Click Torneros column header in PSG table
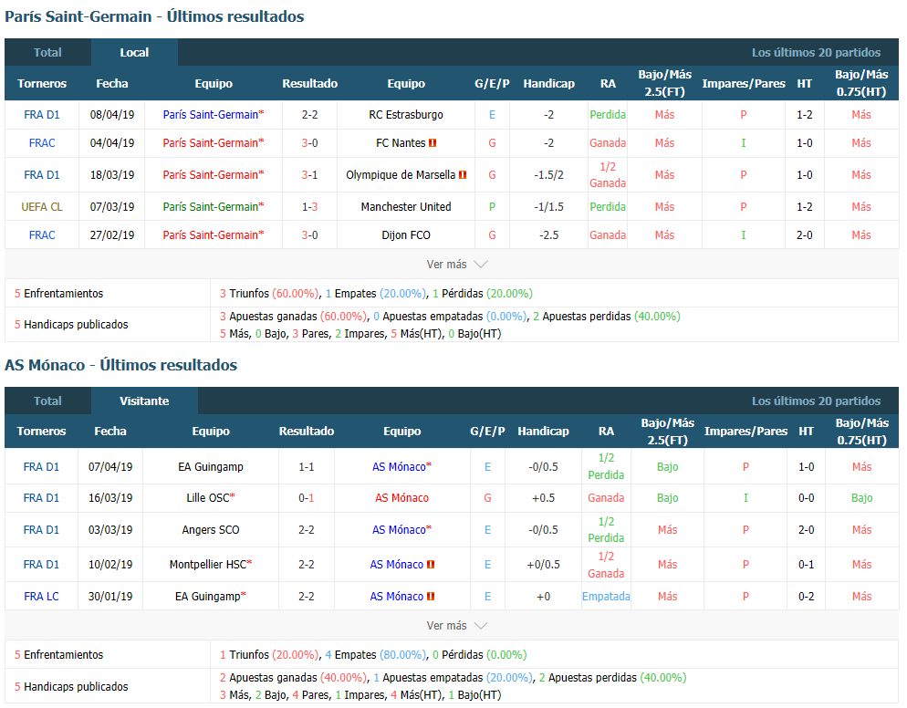This screenshot has height=708, width=907. click(42, 83)
